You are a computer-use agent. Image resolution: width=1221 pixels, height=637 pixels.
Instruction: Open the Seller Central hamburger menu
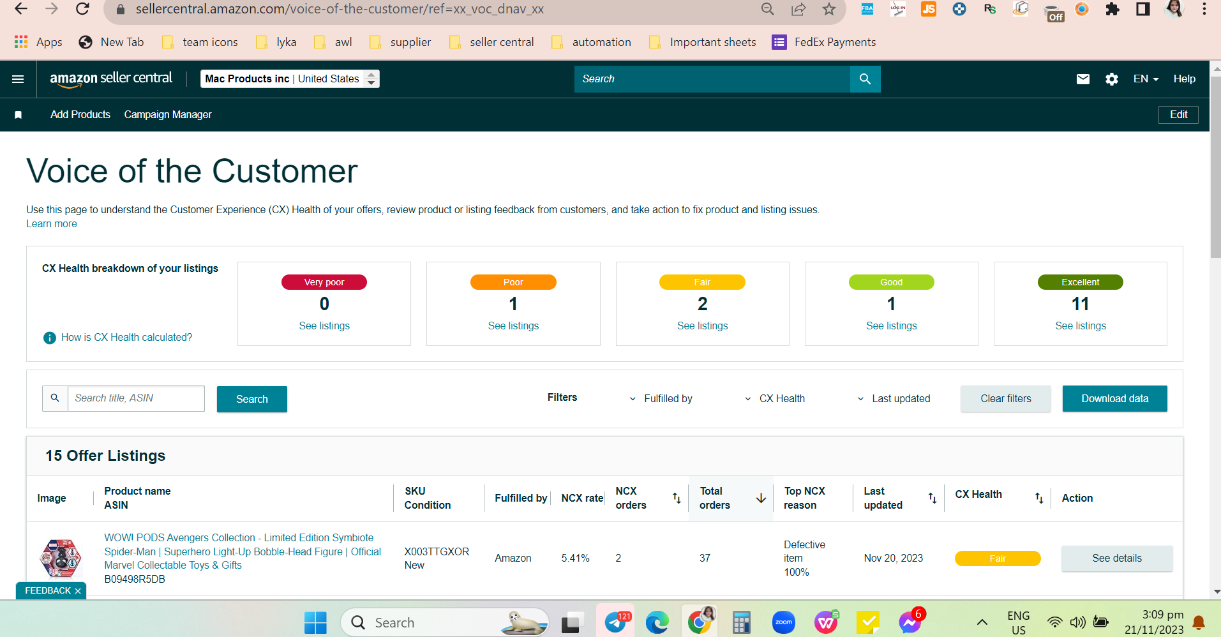point(18,79)
